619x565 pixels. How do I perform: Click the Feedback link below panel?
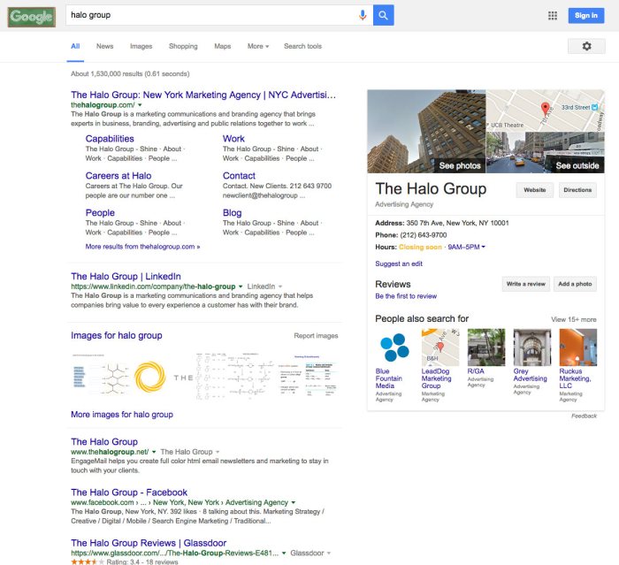[584, 416]
